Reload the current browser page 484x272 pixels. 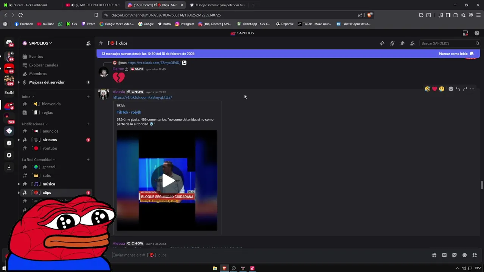tap(20, 15)
